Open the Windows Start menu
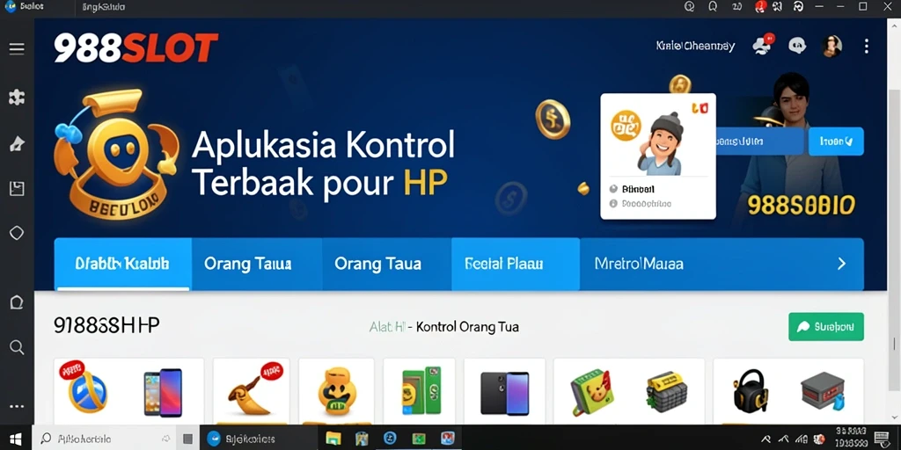Image resolution: width=901 pixels, height=450 pixels. pos(16,439)
